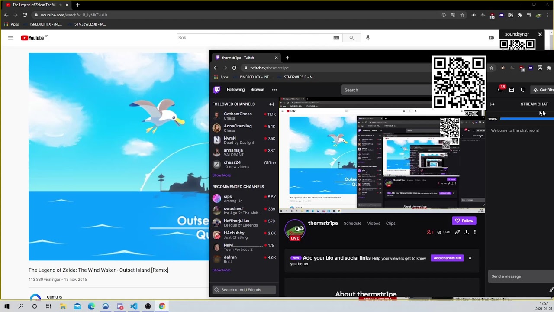Open the Extensions puzzle icon in the back window

pos(520,15)
